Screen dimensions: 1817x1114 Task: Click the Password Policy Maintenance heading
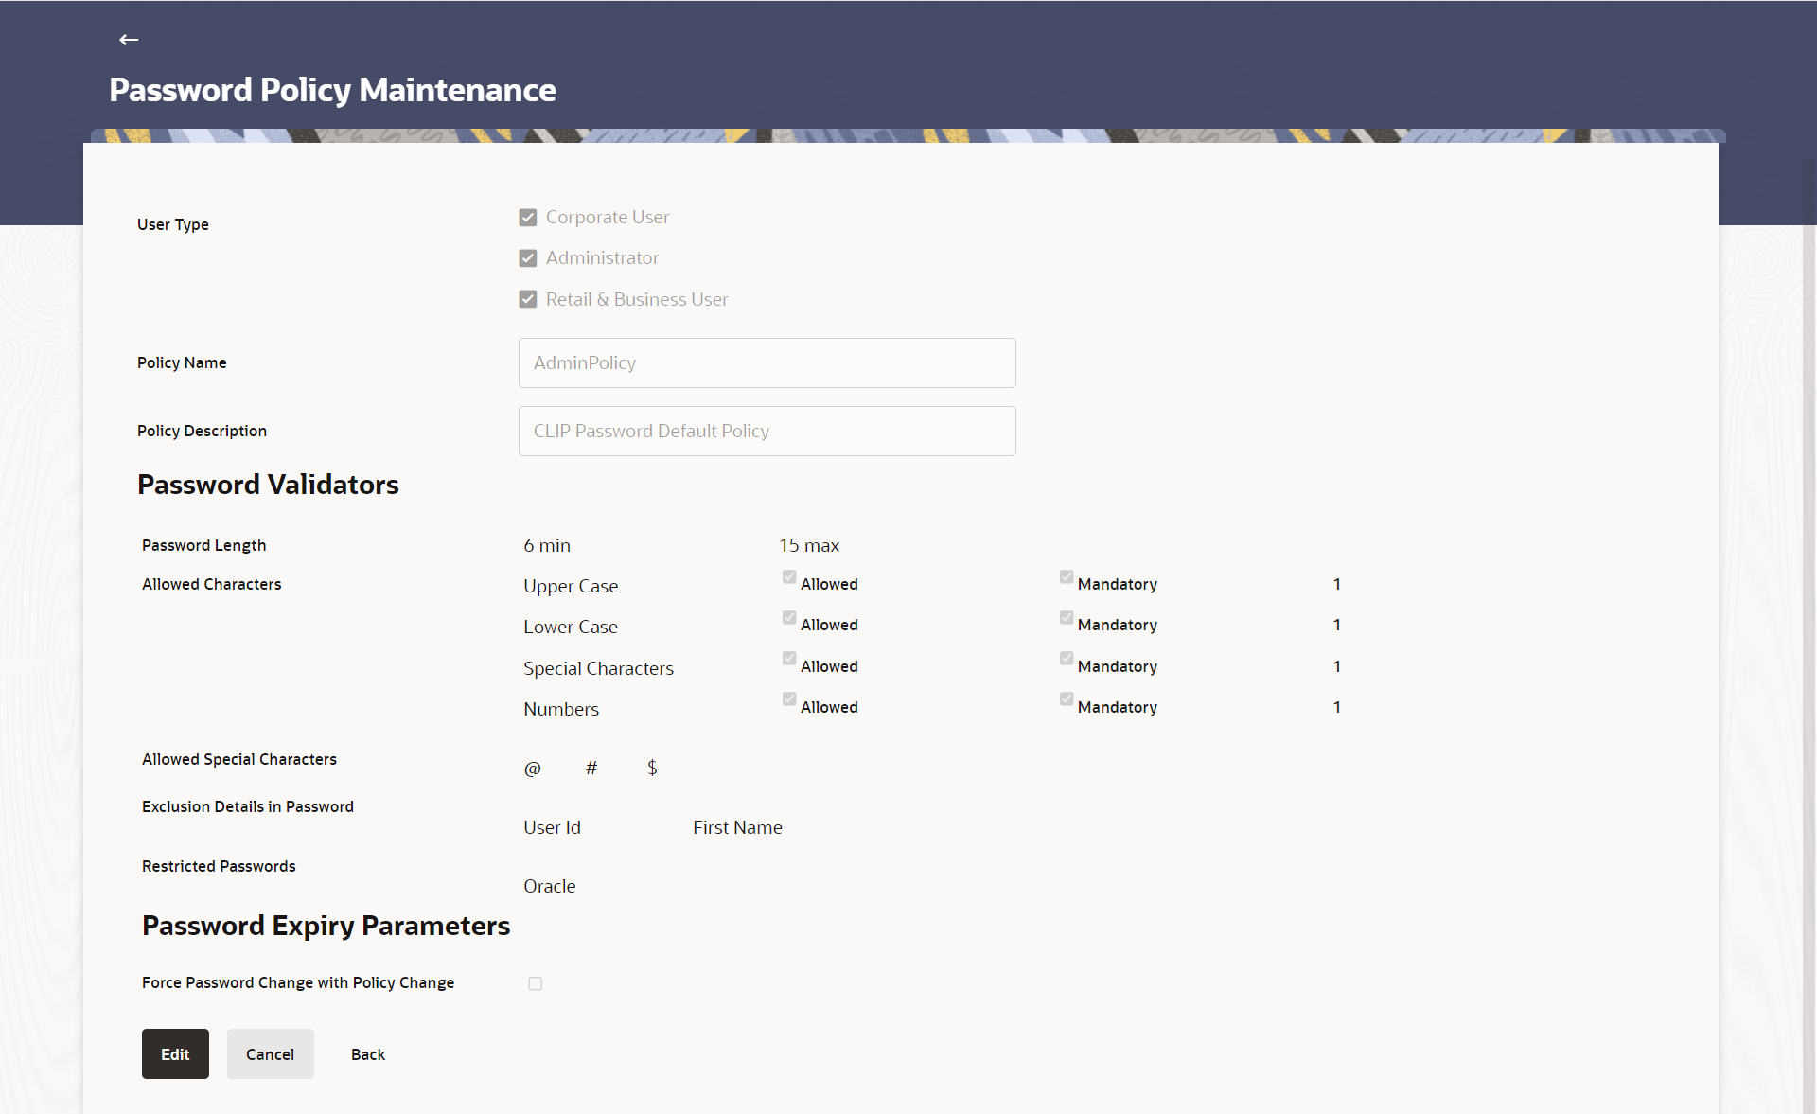tap(332, 90)
